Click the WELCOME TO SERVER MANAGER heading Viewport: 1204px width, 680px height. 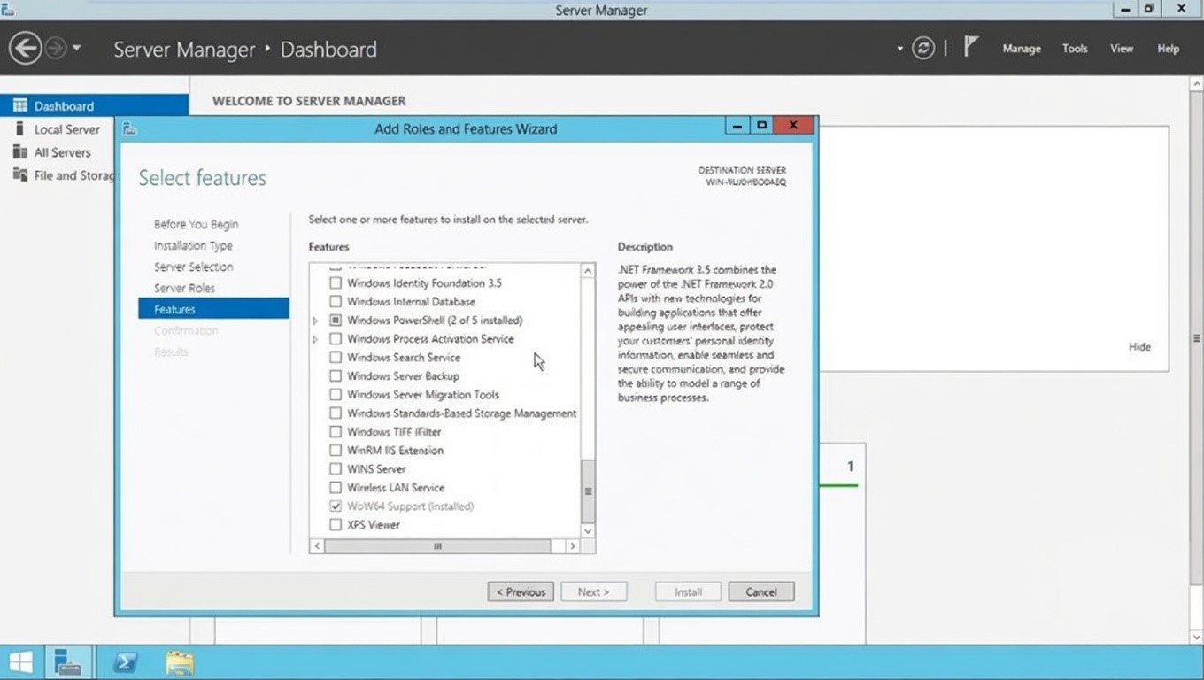coord(309,101)
